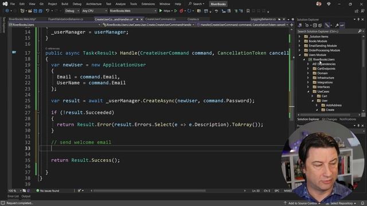Click the editor horizontal scrollbar

click(x=150, y=191)
